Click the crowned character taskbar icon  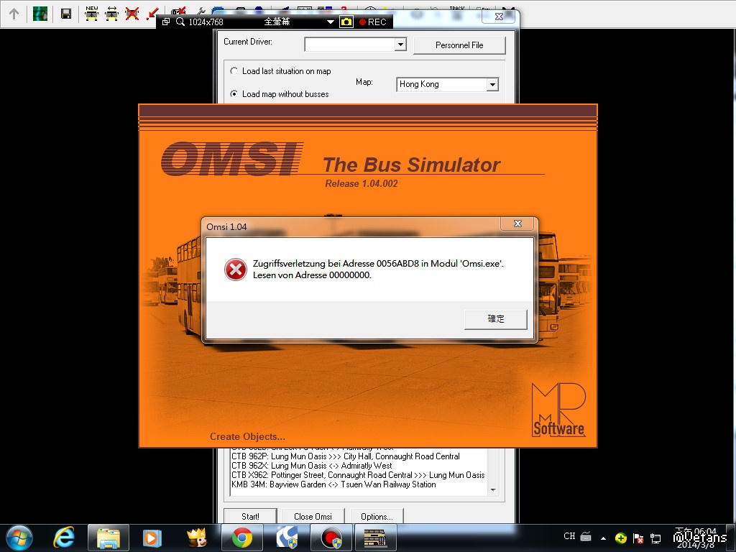(x=197, y=538)
